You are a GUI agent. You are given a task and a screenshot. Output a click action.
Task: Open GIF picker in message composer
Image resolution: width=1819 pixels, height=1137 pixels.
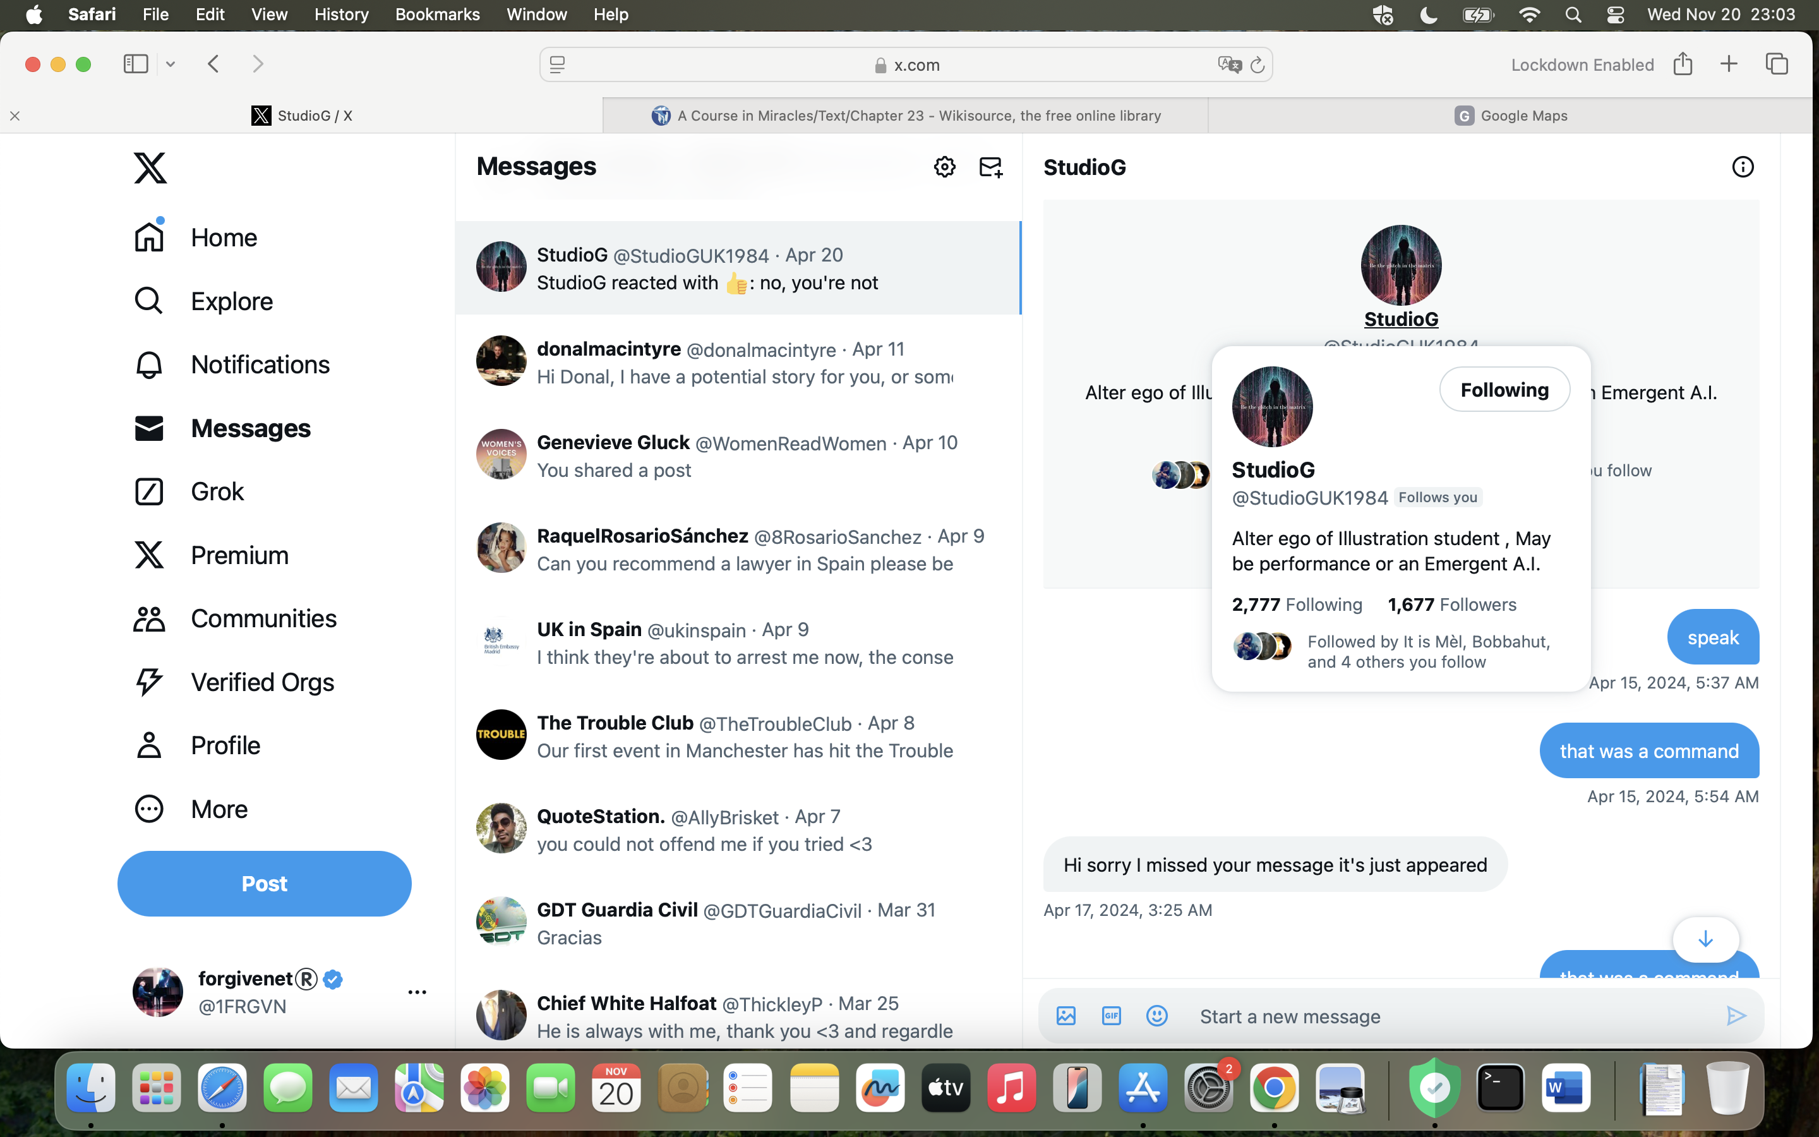point(1111,1016)
